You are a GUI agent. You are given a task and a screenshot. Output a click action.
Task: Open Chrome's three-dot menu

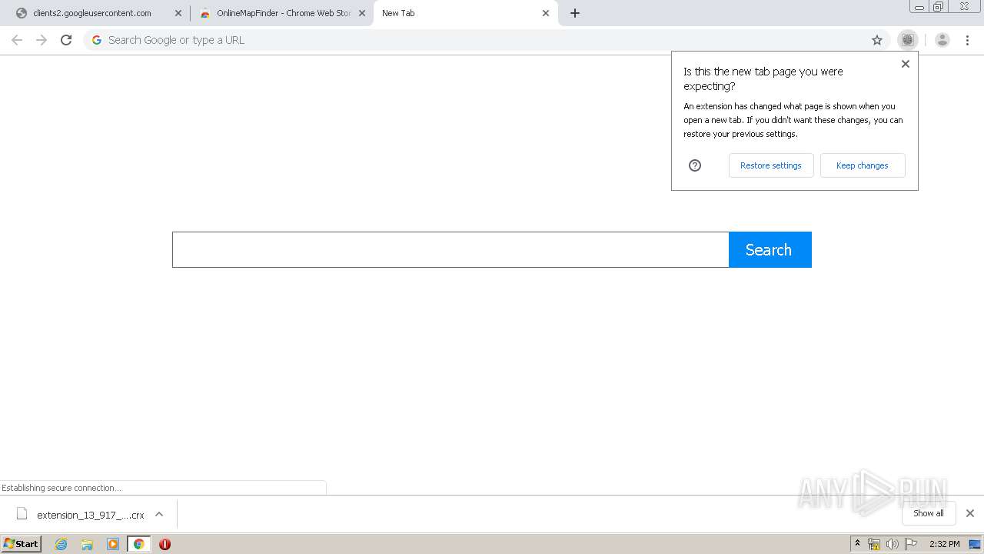pyautogui.click(x=967, y=40)
